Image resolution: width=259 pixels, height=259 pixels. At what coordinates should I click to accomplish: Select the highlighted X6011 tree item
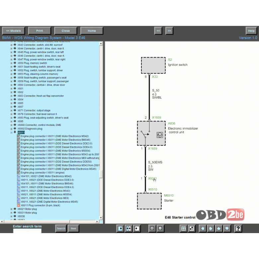click(21, 132)
